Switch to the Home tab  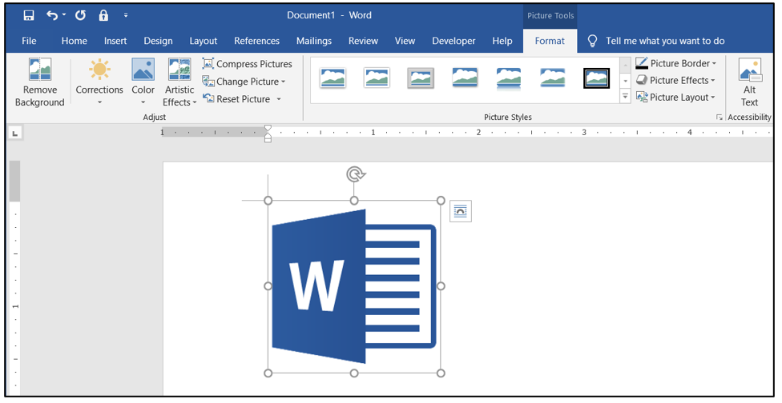point(75,41)
